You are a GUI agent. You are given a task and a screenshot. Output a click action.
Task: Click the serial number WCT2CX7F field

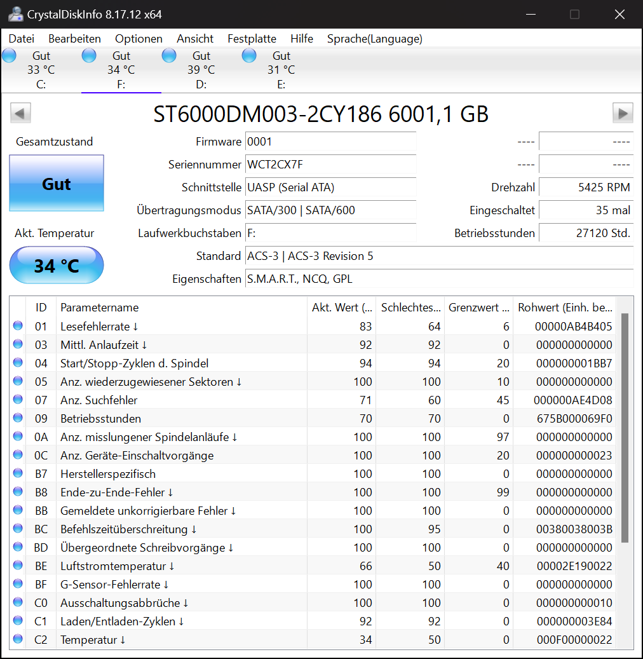click(331, 165)
